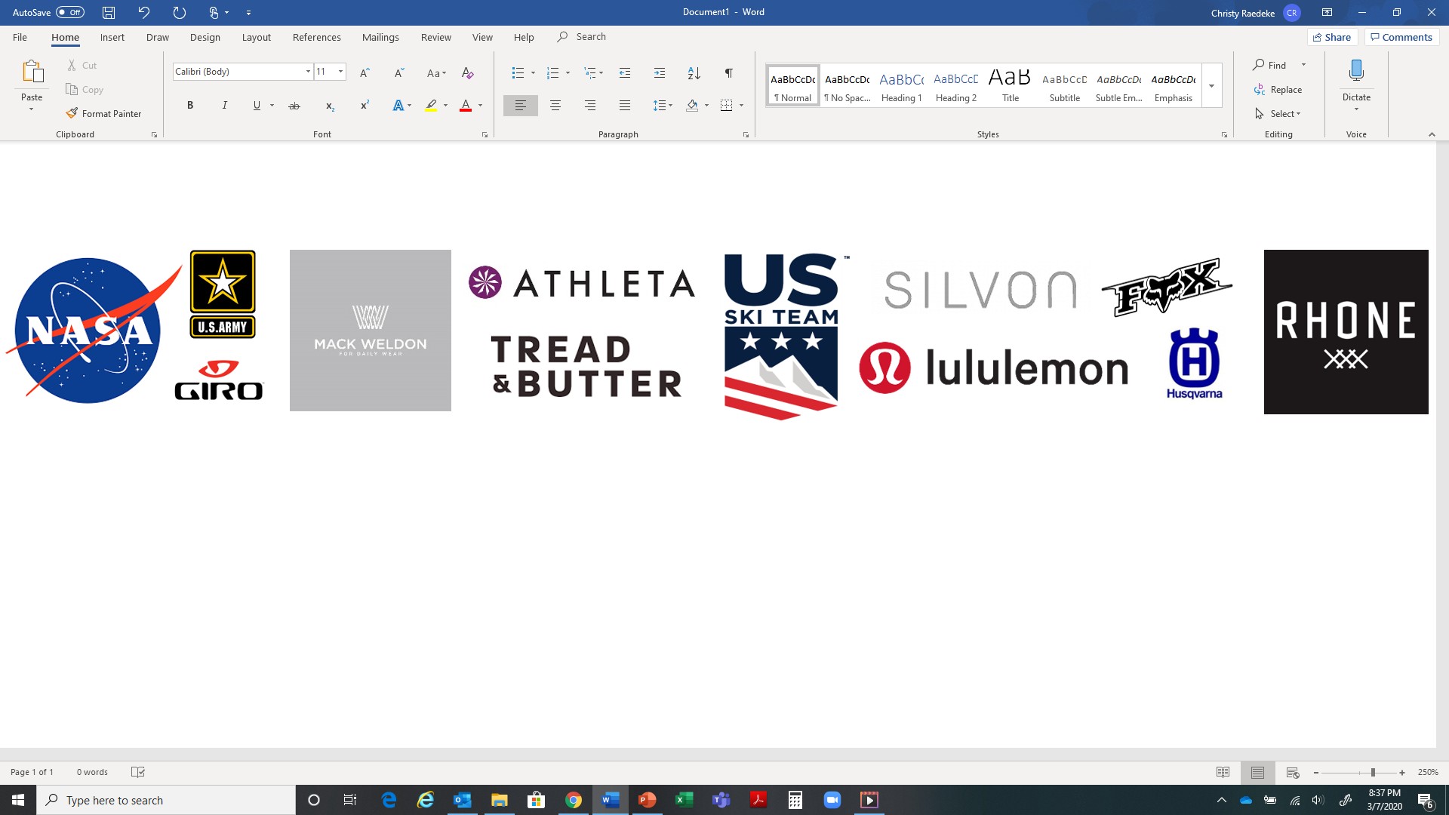Apply the Title style
Screen dimensions: 1449x815
pyautogui.click(x=1011, y=85)
